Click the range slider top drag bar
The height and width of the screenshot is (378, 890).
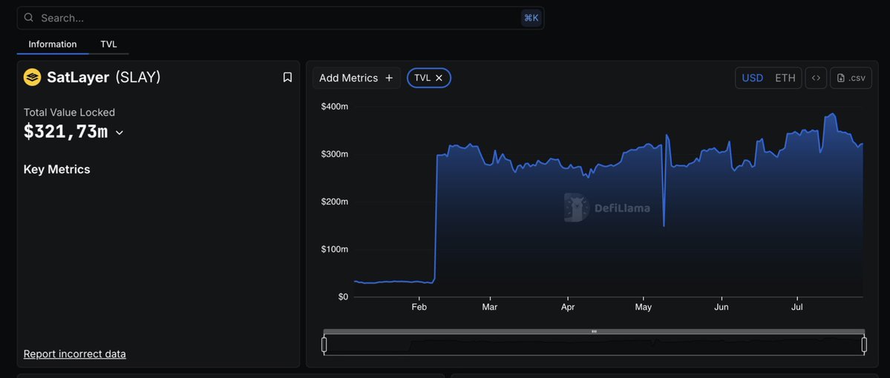595,331
